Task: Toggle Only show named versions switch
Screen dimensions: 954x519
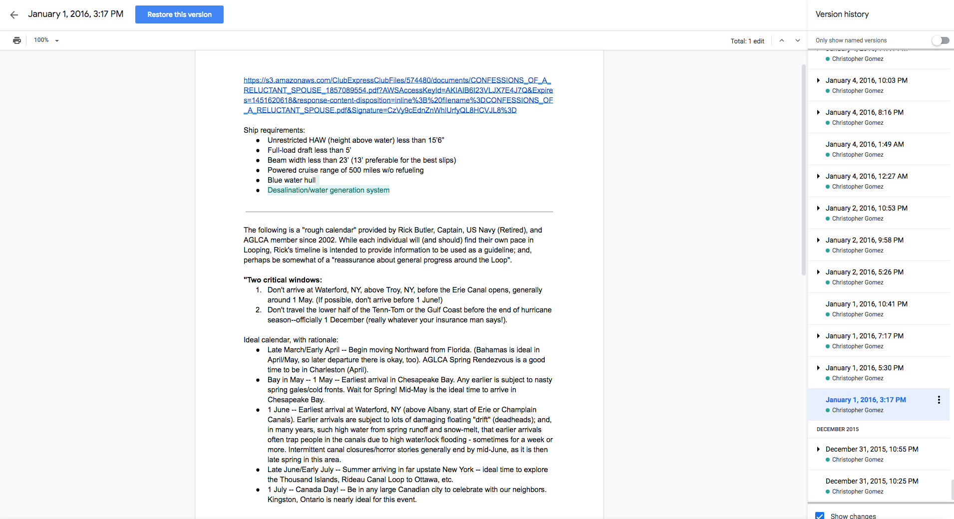Action: (x=941, y=40)
